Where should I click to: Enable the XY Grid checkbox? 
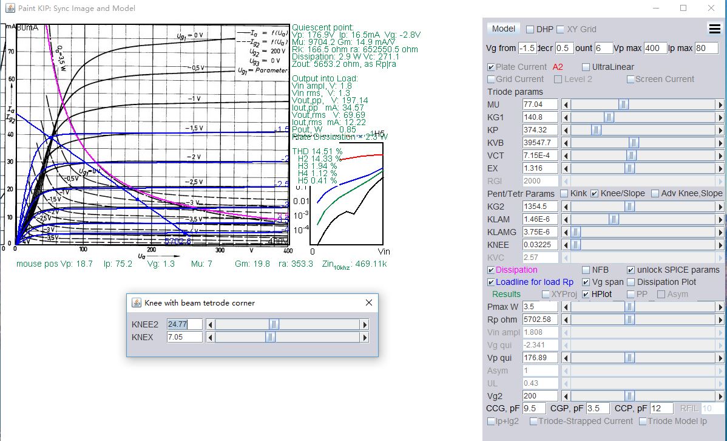560,29
